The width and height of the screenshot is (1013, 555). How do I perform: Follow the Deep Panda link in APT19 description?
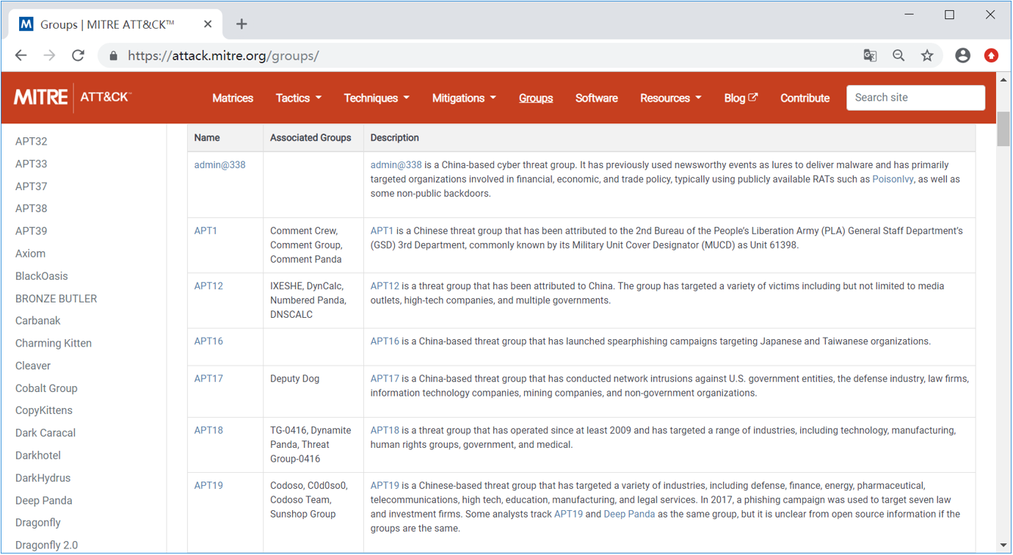(x=629, y=514)
